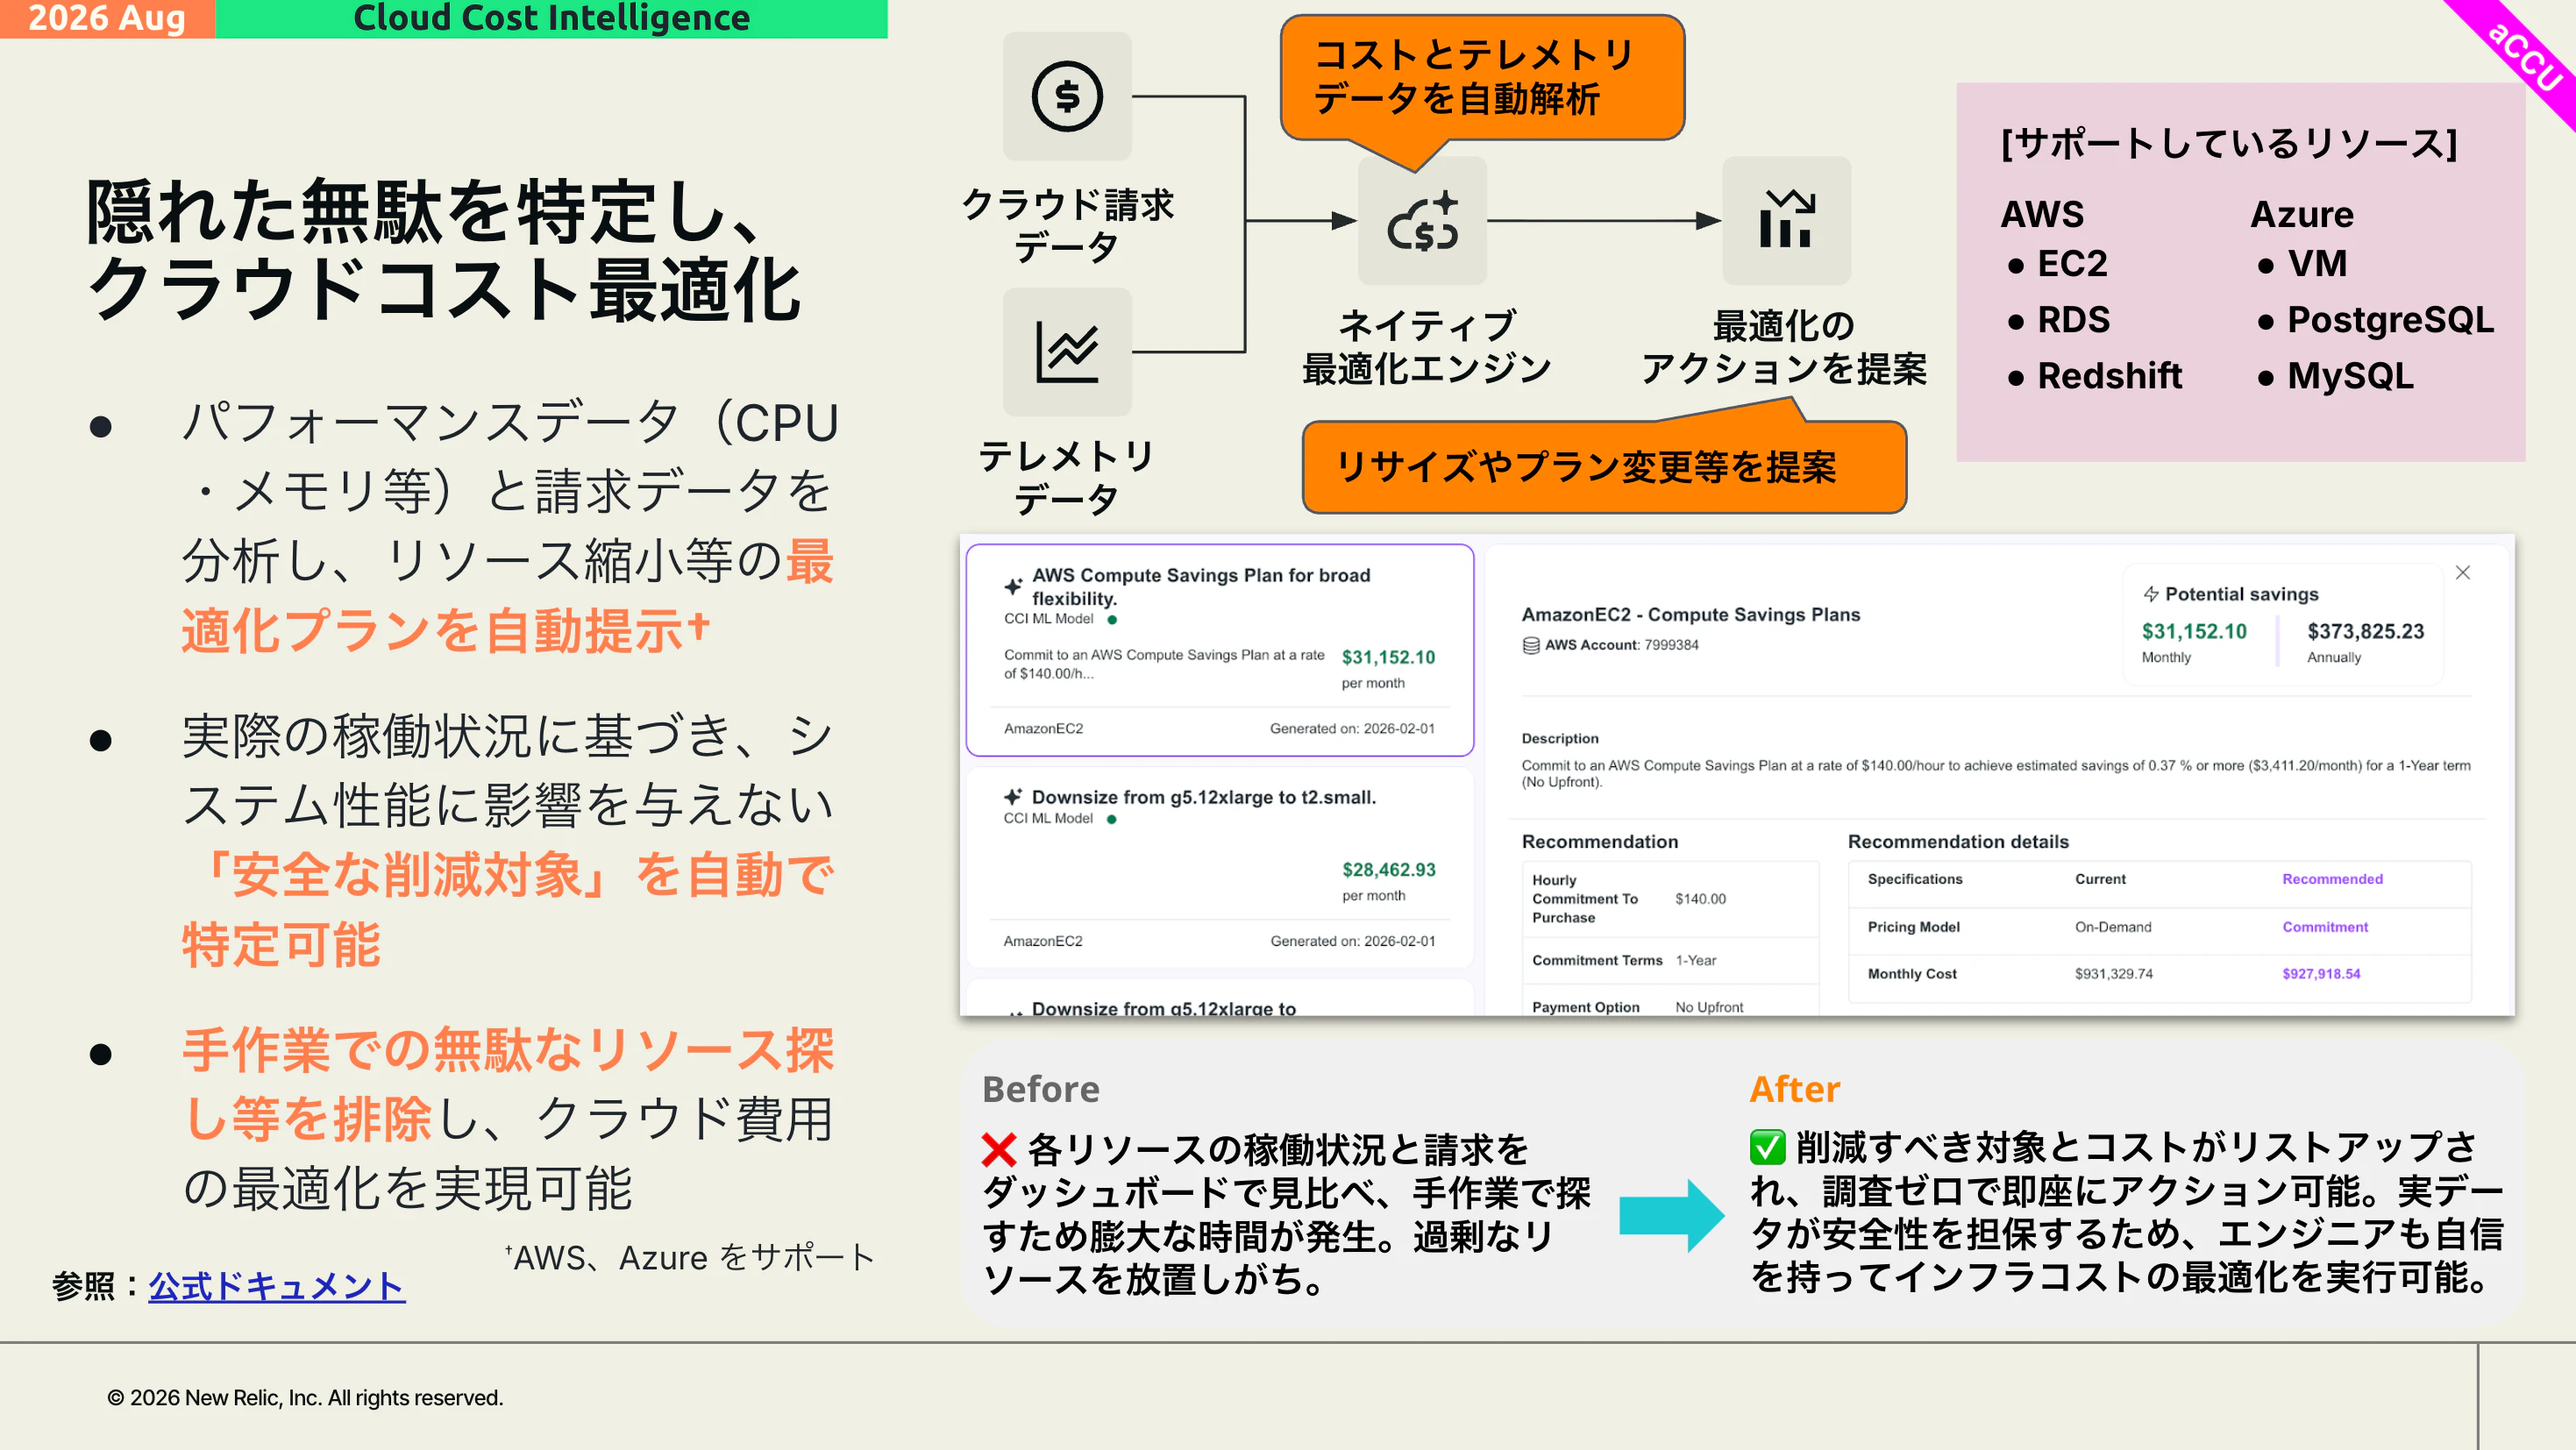Click the Hourly Commitment To Purchase $140.00 value
This screenshot has width=2576, height=1450.
click(1700, 899)
